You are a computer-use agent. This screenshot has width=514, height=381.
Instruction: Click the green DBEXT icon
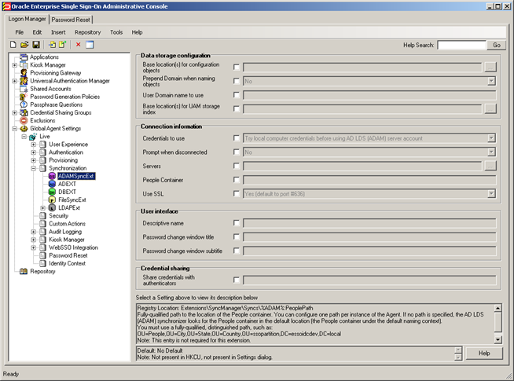(52, 192)
